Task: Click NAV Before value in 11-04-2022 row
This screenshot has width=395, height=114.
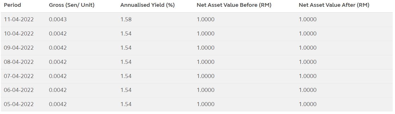Action: 205,20
